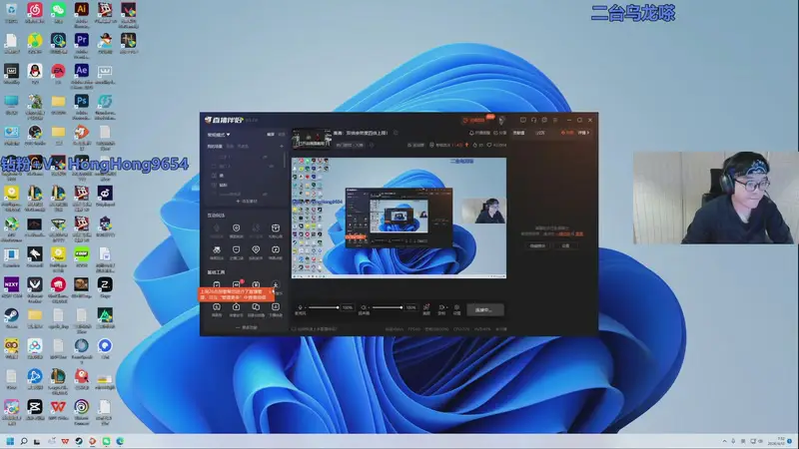Click the Windows Start button on the taskbar

[11, 440]
